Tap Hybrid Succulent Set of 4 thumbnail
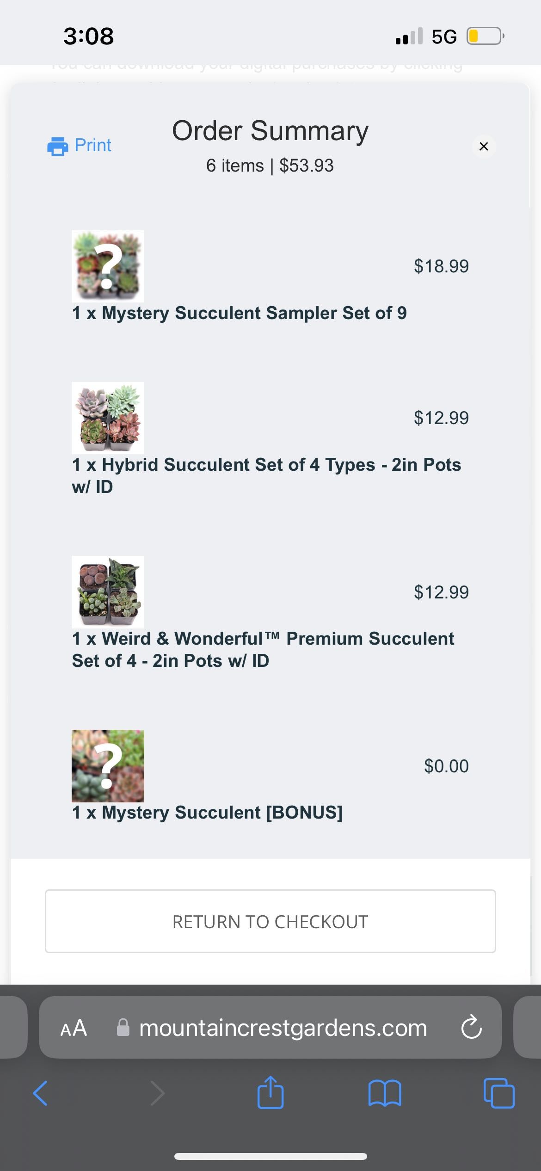541x1171 pixels. (x=108, y=418)
